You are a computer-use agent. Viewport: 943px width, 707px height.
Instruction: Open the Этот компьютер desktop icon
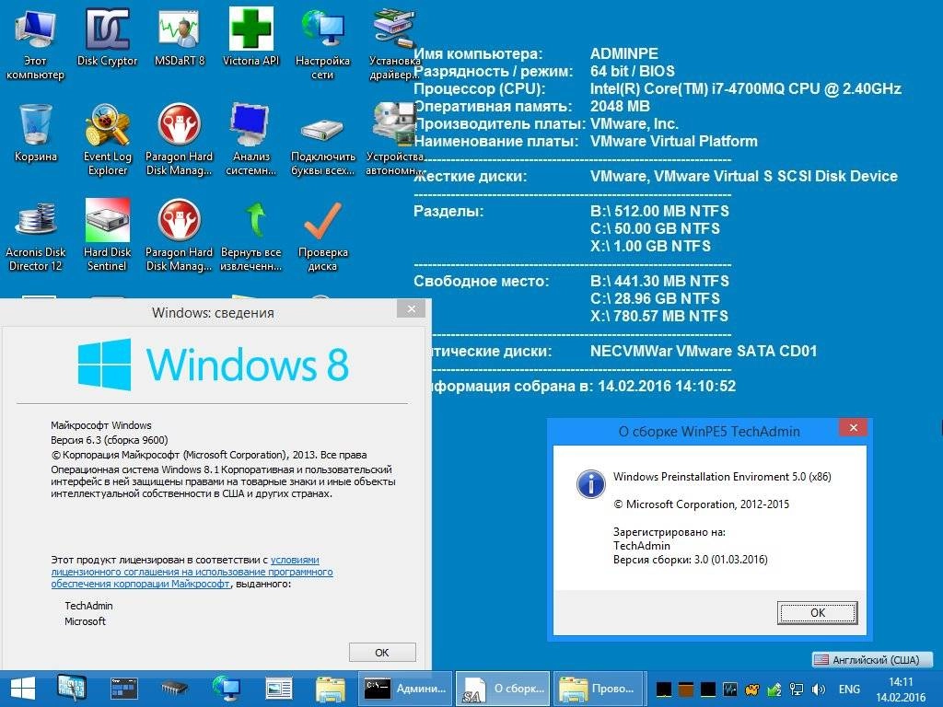pos(35,44)
